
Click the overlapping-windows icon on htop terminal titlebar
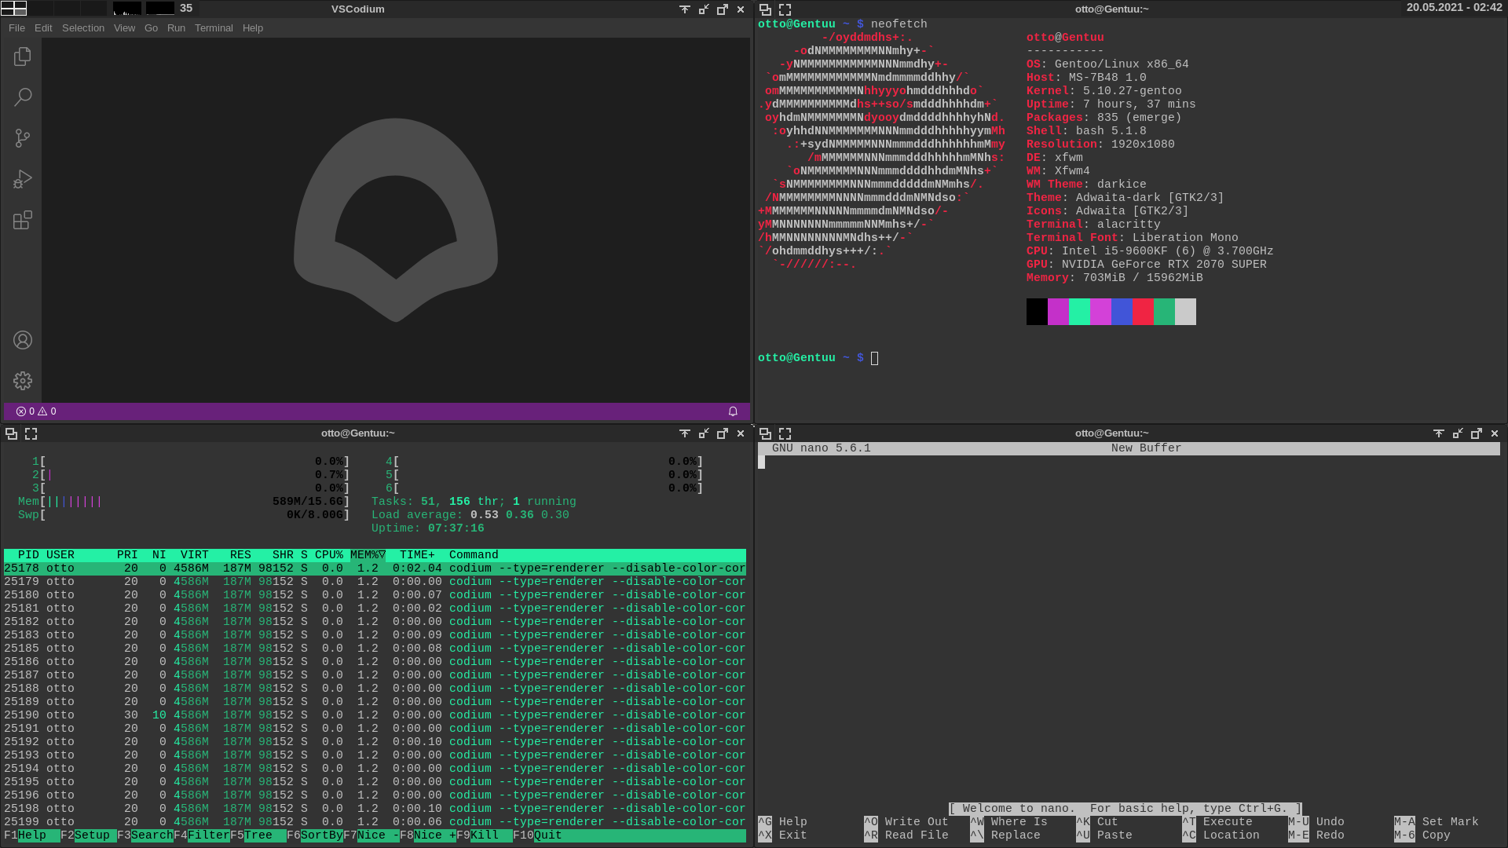pos(11,433)
